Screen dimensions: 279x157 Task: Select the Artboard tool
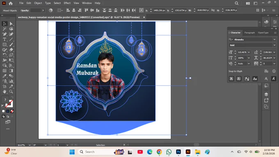5,86
